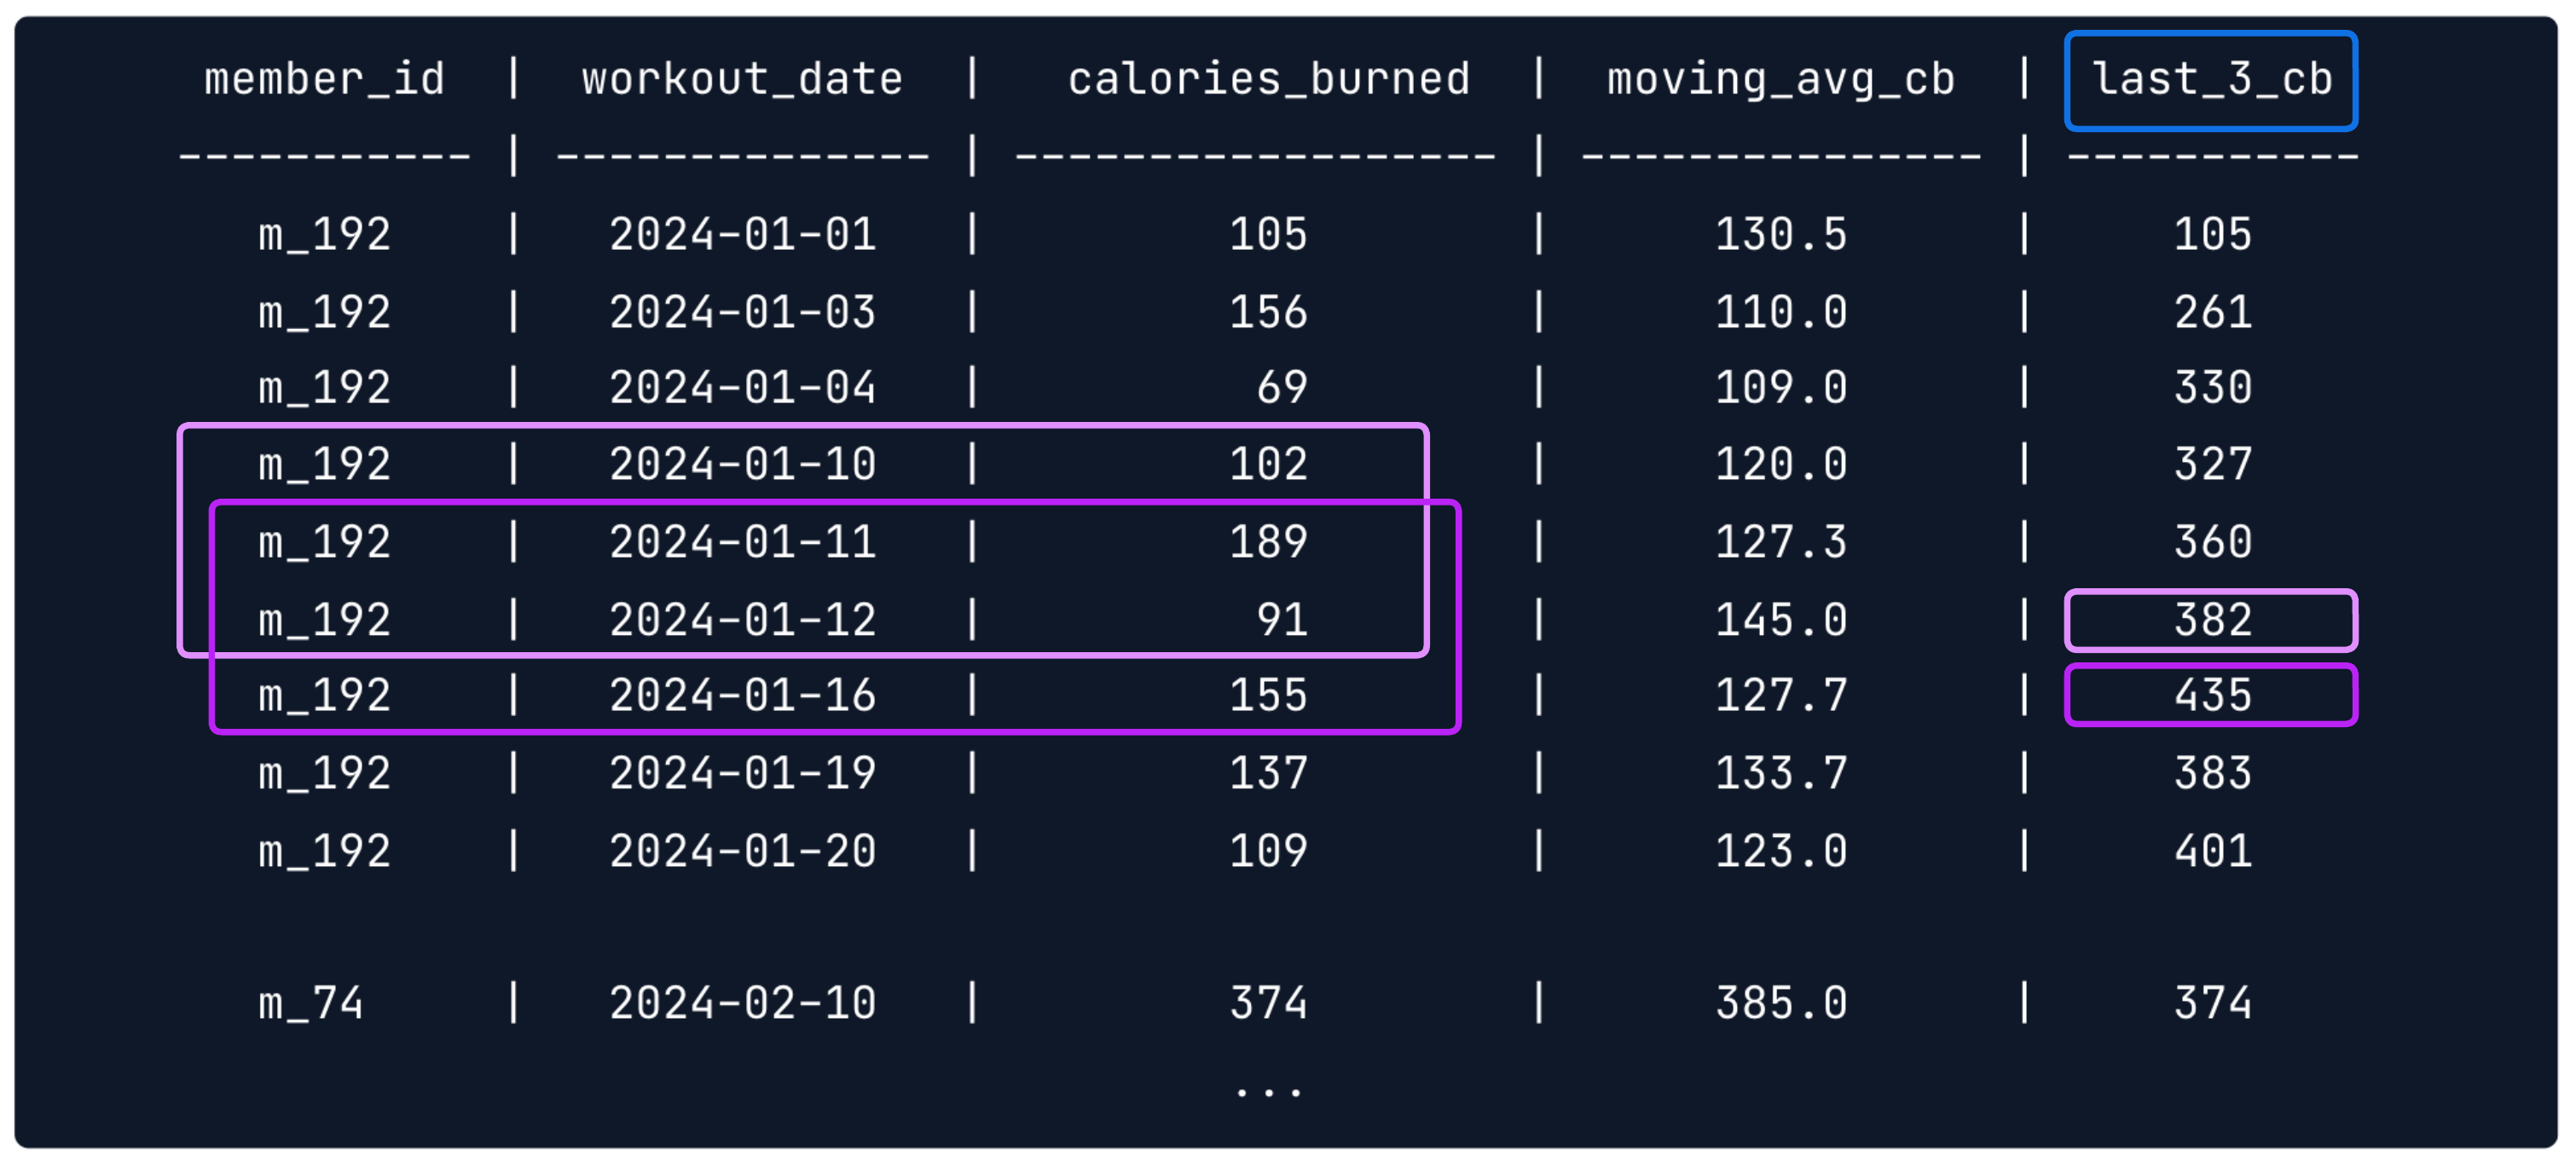Click the calories_burned column header
This screenshot has width=2576, height=1167.
[1268, 80]
